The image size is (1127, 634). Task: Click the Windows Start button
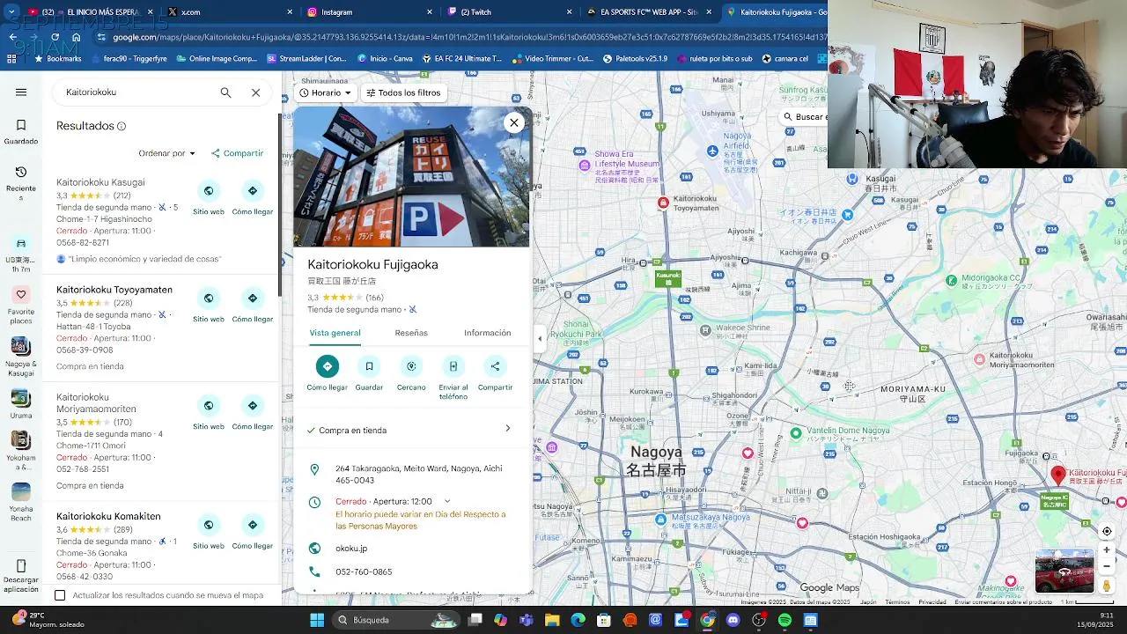coord(317,620)
